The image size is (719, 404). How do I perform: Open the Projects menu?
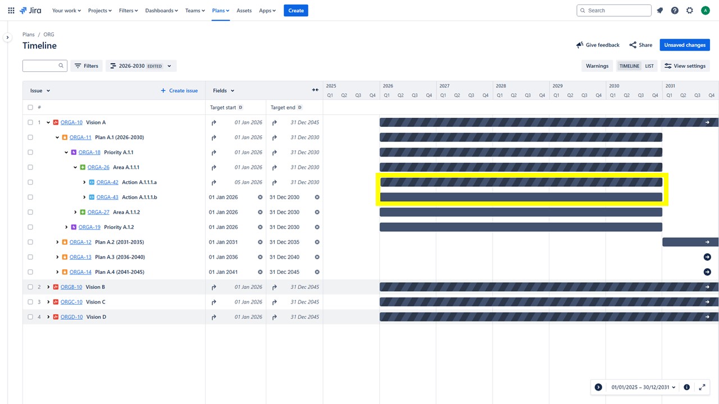click(x=100, y=11)
